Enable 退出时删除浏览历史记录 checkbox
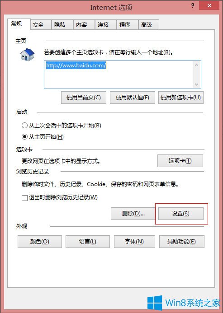The image size is (223, 313). [x=24, y=198]
